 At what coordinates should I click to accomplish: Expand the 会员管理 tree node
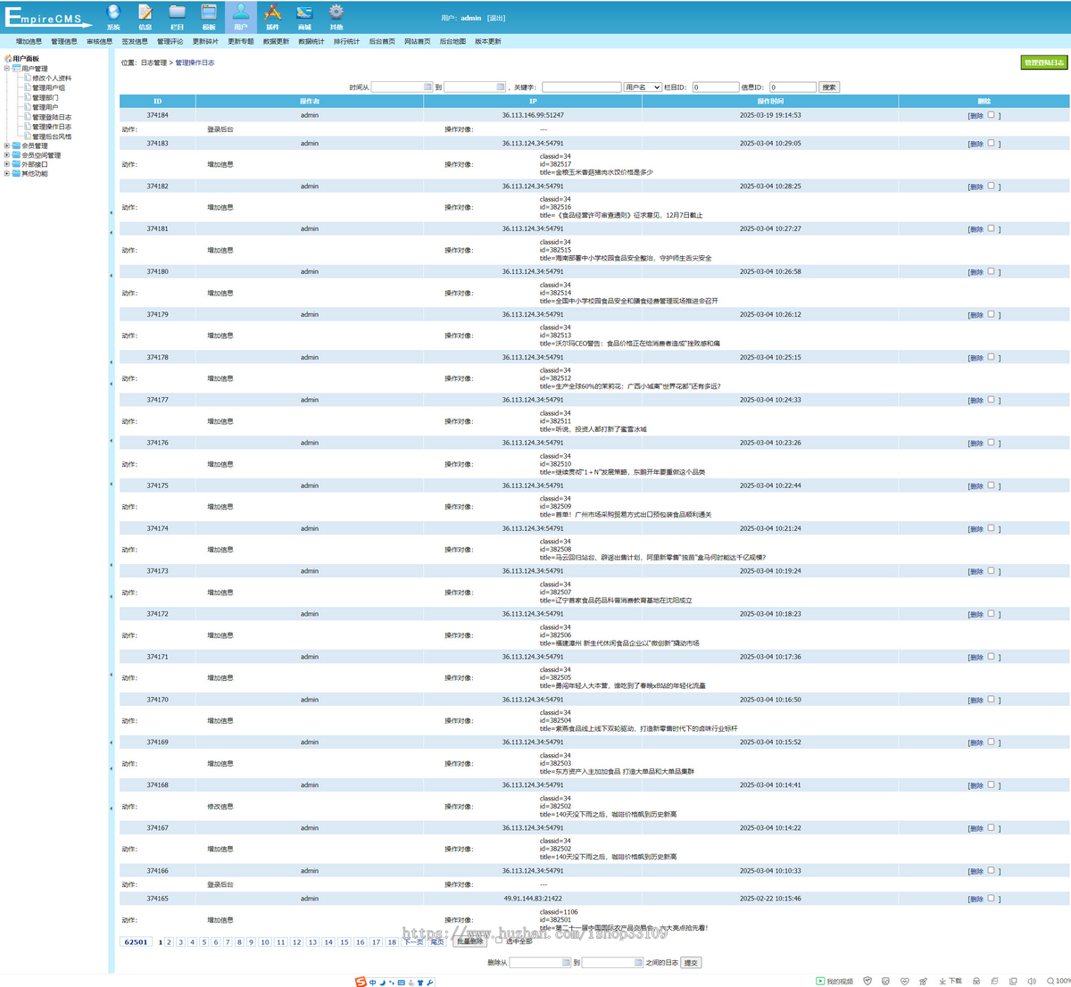7,145
